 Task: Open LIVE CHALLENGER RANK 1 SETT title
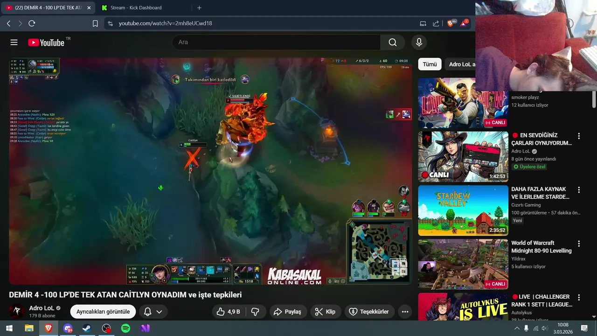[542, 301]
